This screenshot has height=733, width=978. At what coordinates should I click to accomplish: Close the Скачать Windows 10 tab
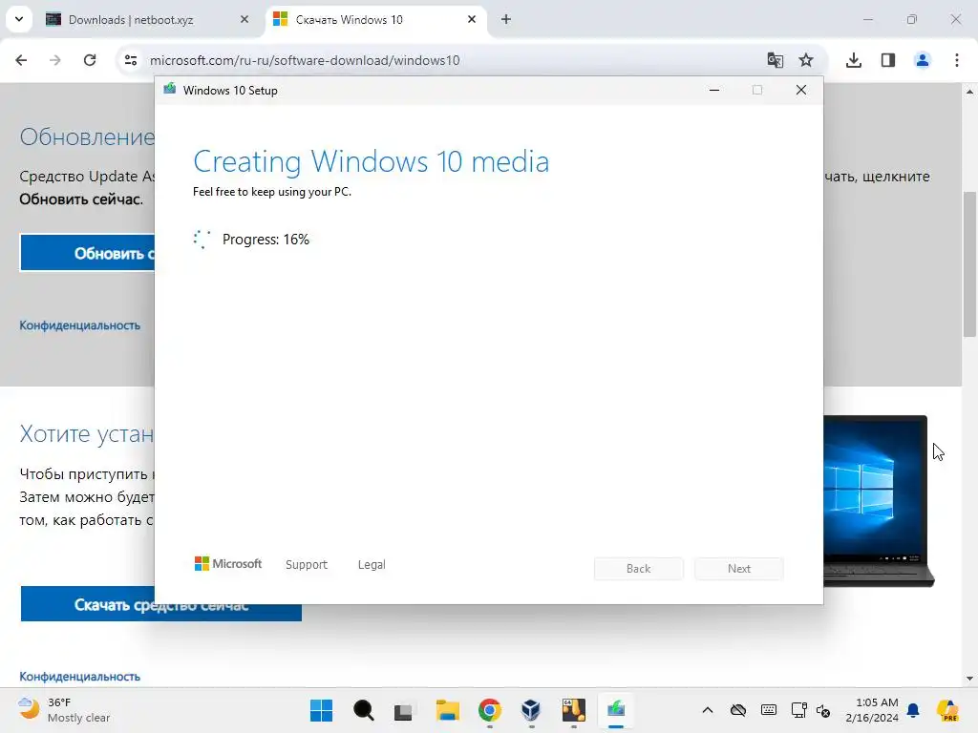472,19
